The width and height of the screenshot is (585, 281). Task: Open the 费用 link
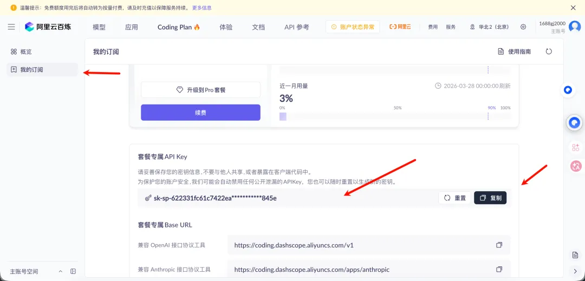[433, 27]
